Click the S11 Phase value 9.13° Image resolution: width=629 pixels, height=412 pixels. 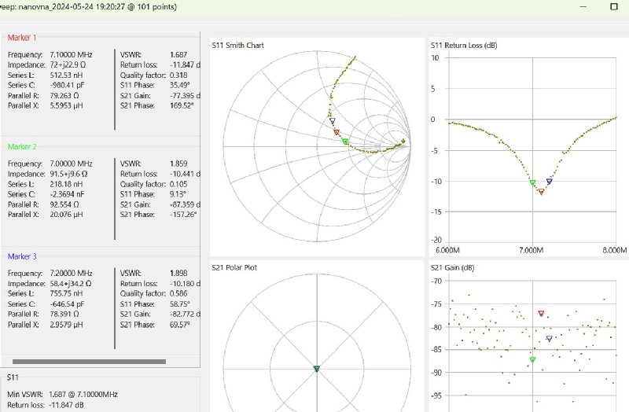tap(178, 194)
